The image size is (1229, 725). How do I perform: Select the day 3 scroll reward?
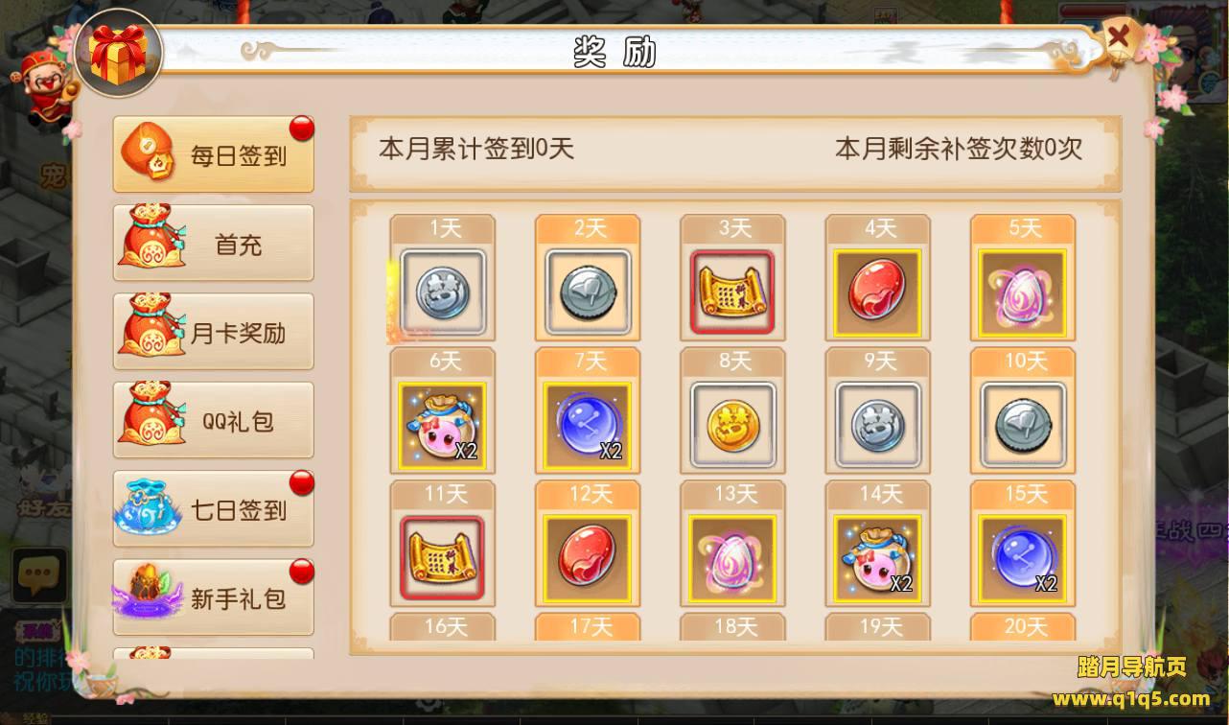click(x=732, y=292)
